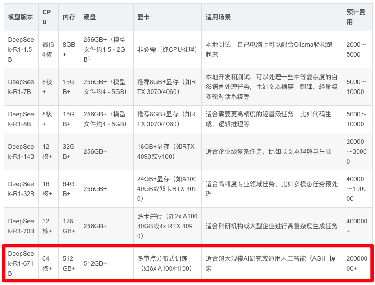The height and width of the screenshot is (285, 375).
Task: Select the DeepSeek-R1-671B model cell
Action: click(21, 263)
